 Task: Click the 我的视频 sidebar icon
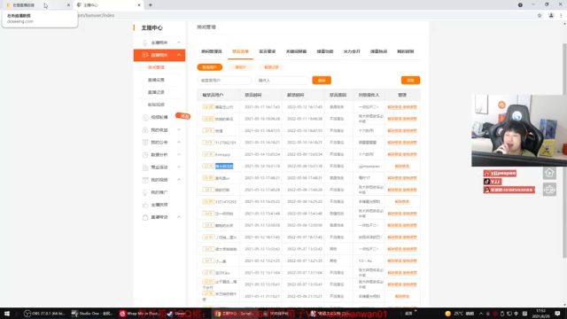click(145, 180)
